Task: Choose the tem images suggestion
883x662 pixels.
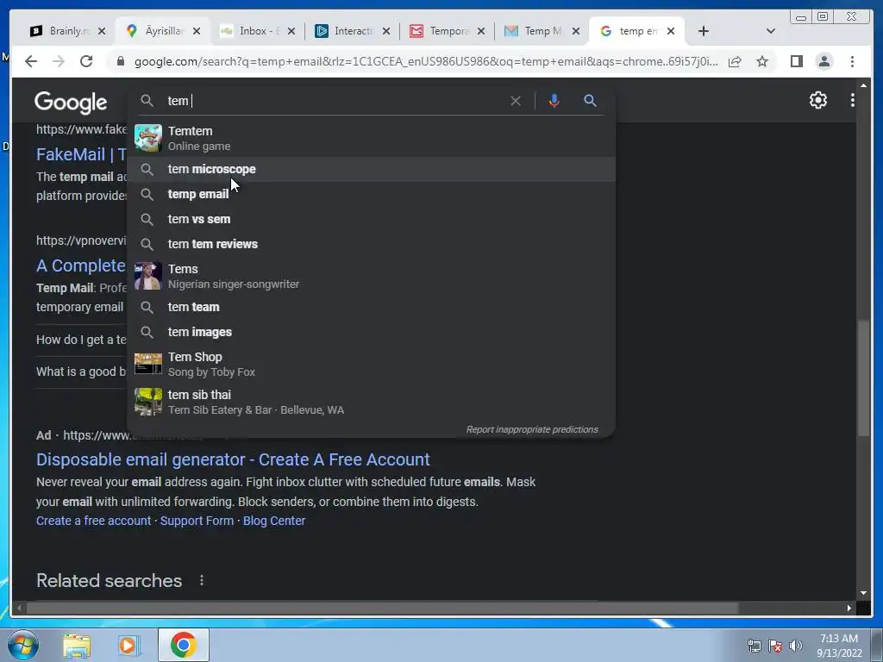Action: (x=371, y=332)
